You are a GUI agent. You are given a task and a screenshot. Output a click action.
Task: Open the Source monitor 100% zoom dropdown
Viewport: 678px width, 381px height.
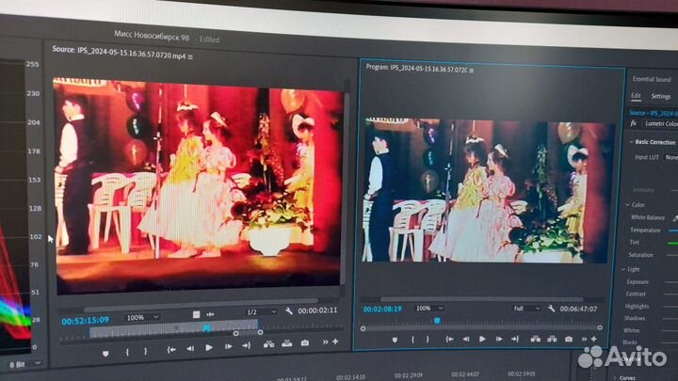tap(141, 318)
